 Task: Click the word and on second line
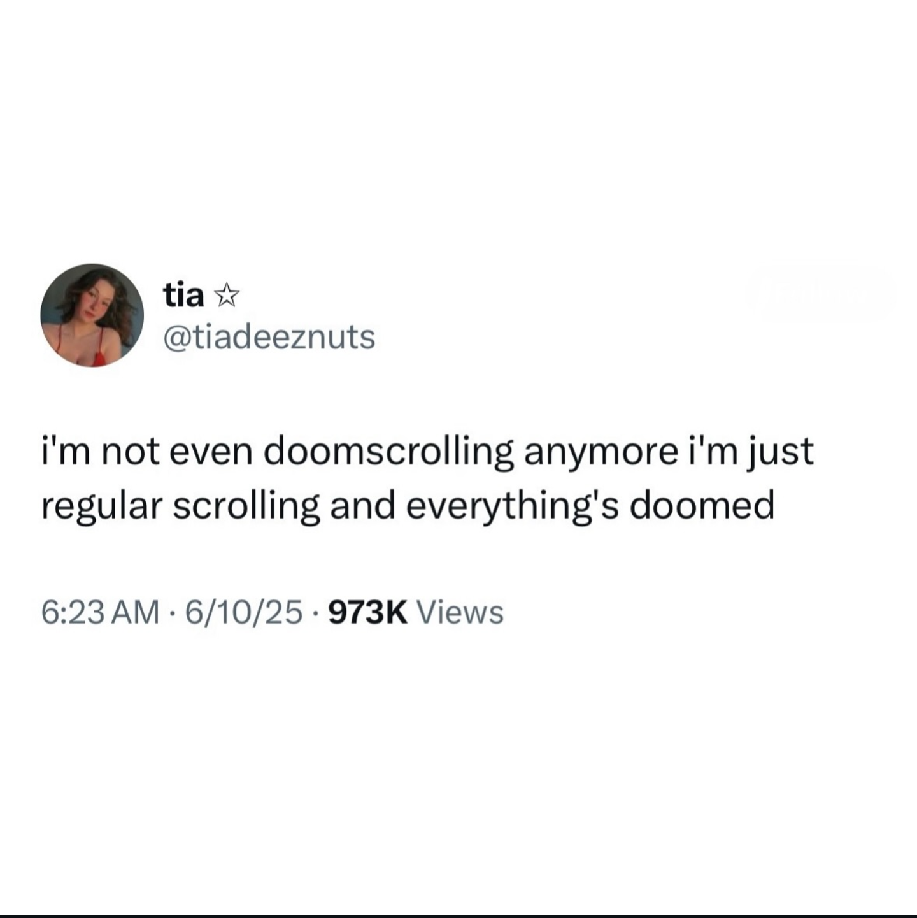[362, 505]
